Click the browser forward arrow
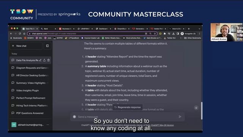Image resolution: width=243 pixels, height=137 pixels. pyautogui.click(x=15, y=33)
